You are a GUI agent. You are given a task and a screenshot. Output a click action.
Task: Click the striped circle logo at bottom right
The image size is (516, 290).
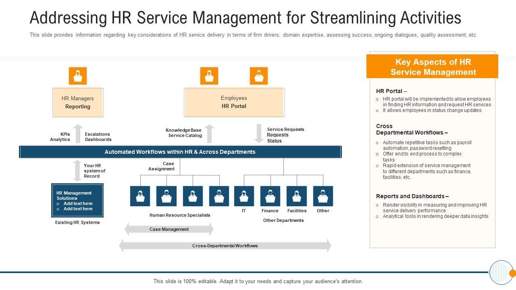click(501, 273)
